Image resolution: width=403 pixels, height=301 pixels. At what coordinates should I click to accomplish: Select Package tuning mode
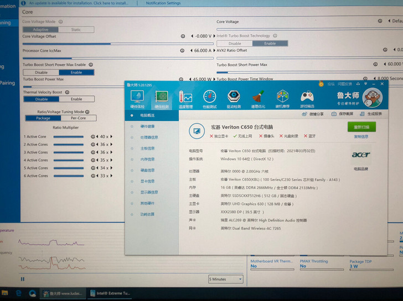tap(43, 118)
